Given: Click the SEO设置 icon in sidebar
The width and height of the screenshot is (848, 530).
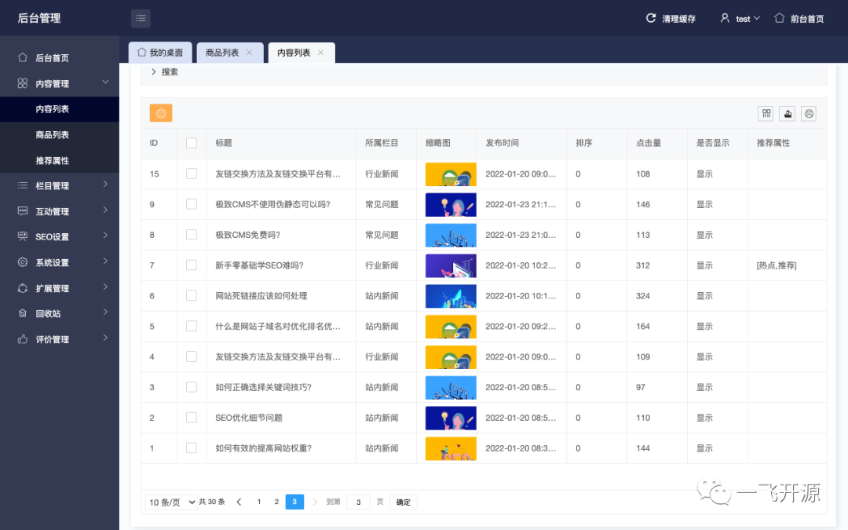Looking at the screenshot, I should coord(23,236).
